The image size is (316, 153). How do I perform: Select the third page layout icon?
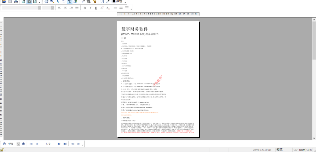click(x=35, y=1)
